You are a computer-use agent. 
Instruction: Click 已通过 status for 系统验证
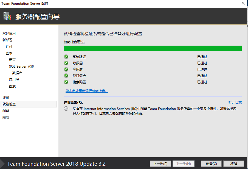[202, 57]
